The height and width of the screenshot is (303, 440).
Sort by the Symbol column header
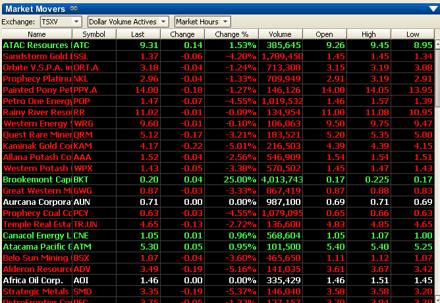click(x=94, y=34)
